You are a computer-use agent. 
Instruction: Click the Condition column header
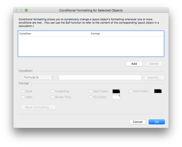click(54, 34)
